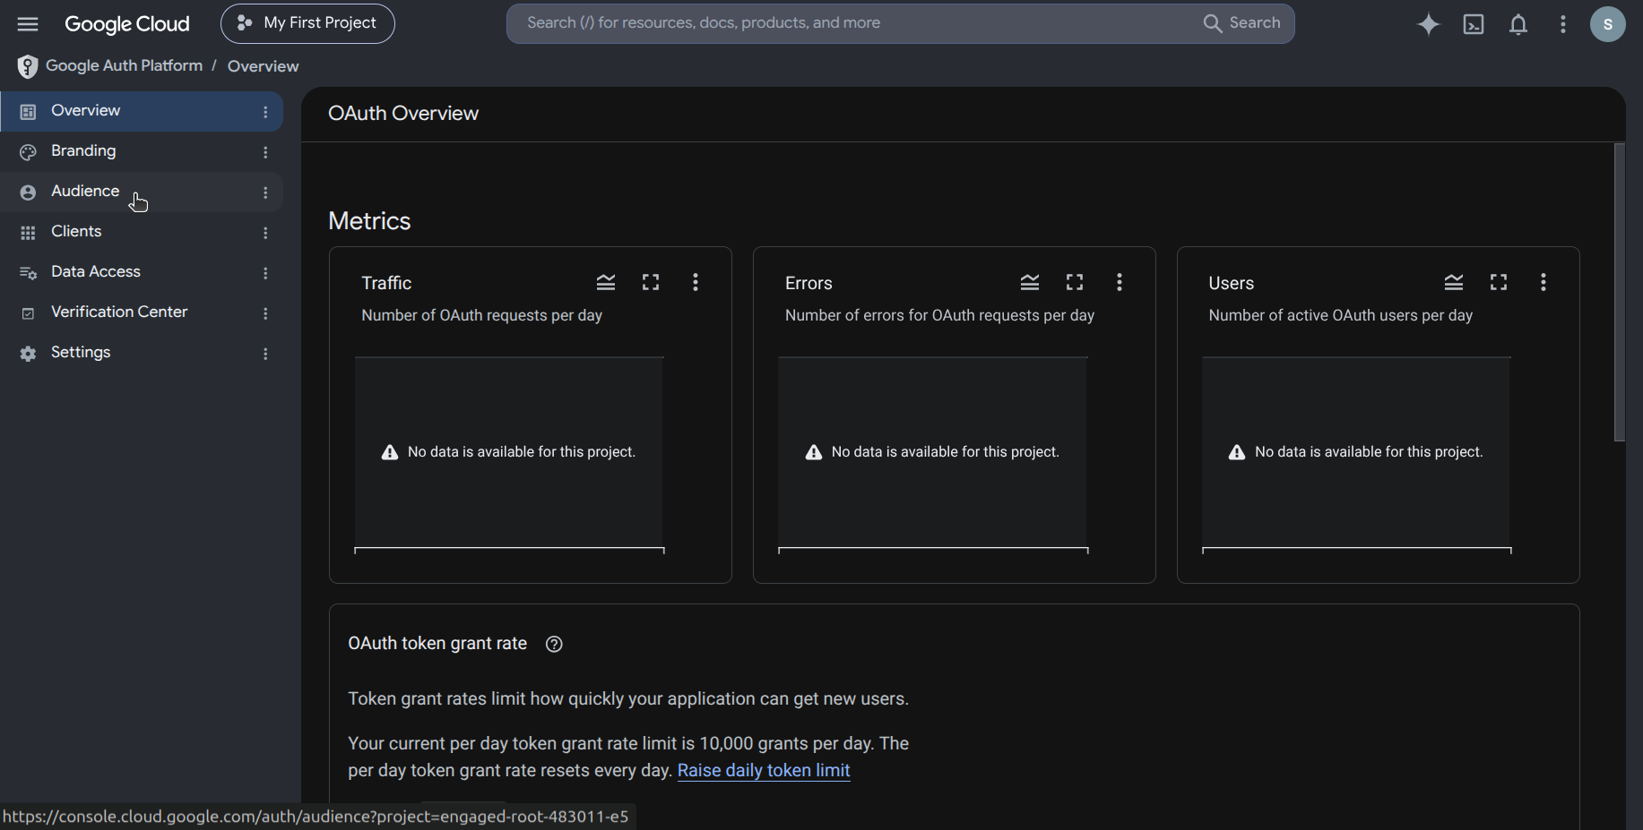Screen dimensions: 1643x830
Task: Click the Metrics section heading
Action: coord(369,221)
